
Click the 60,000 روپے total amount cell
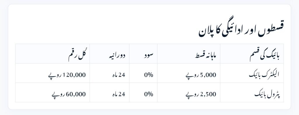pos(69,94)
